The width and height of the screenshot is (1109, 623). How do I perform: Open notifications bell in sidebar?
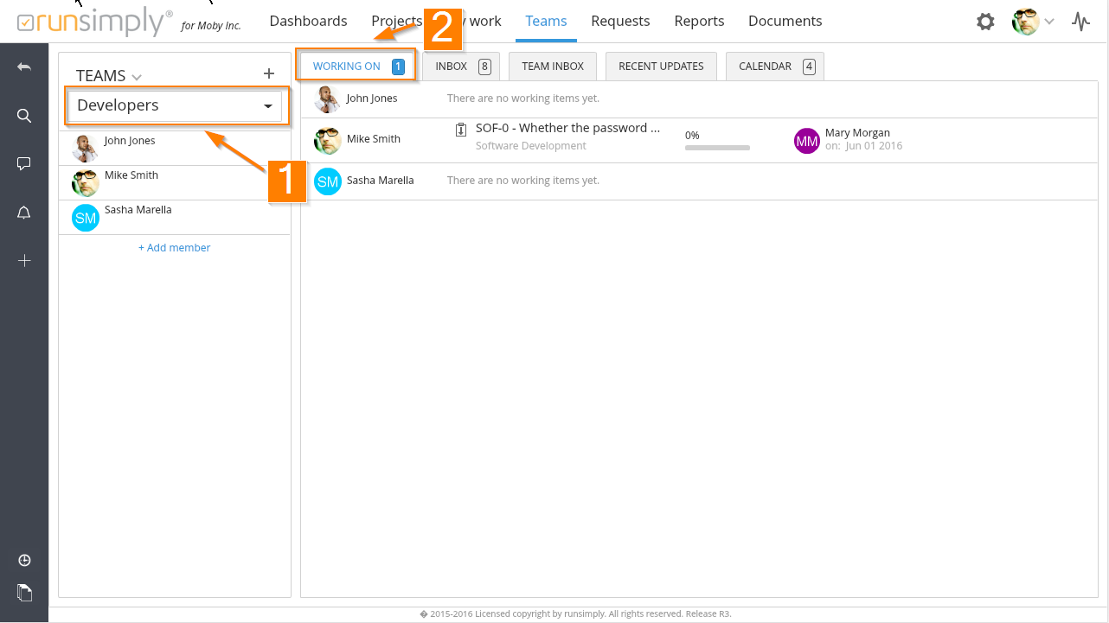tap(24, 213)
